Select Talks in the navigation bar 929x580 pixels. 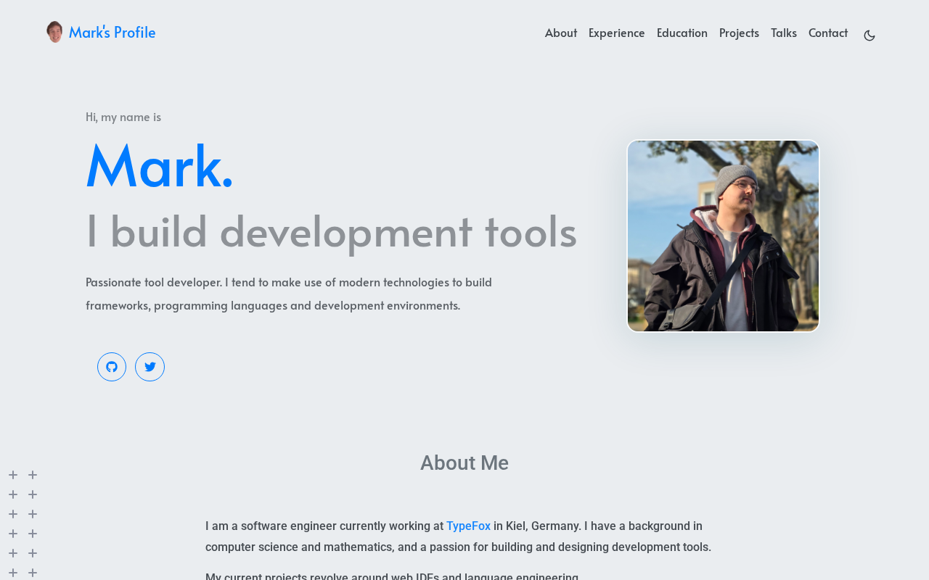pos(784,33)
